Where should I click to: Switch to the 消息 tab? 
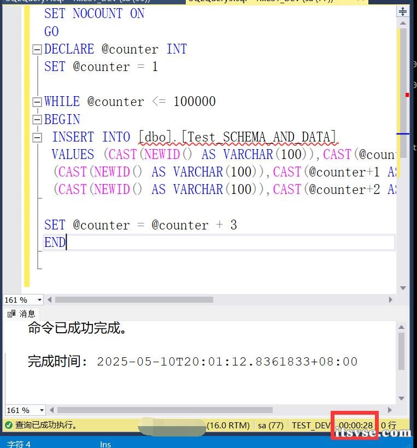21,314
